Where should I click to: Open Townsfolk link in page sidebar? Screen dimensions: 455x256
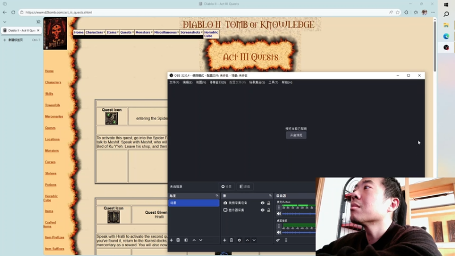[52, 105]
